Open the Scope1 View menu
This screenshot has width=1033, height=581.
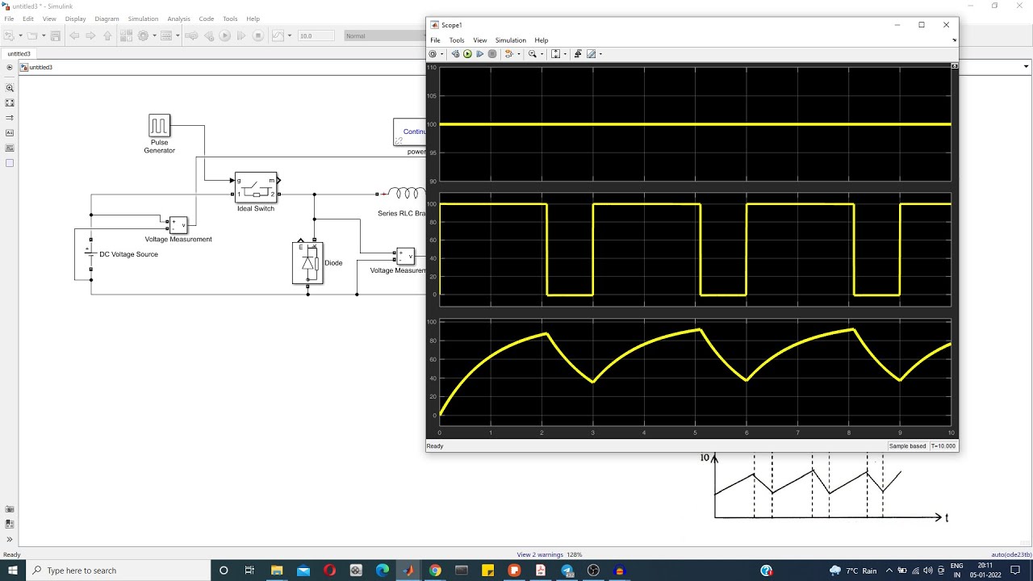click(x=480, y=40)
